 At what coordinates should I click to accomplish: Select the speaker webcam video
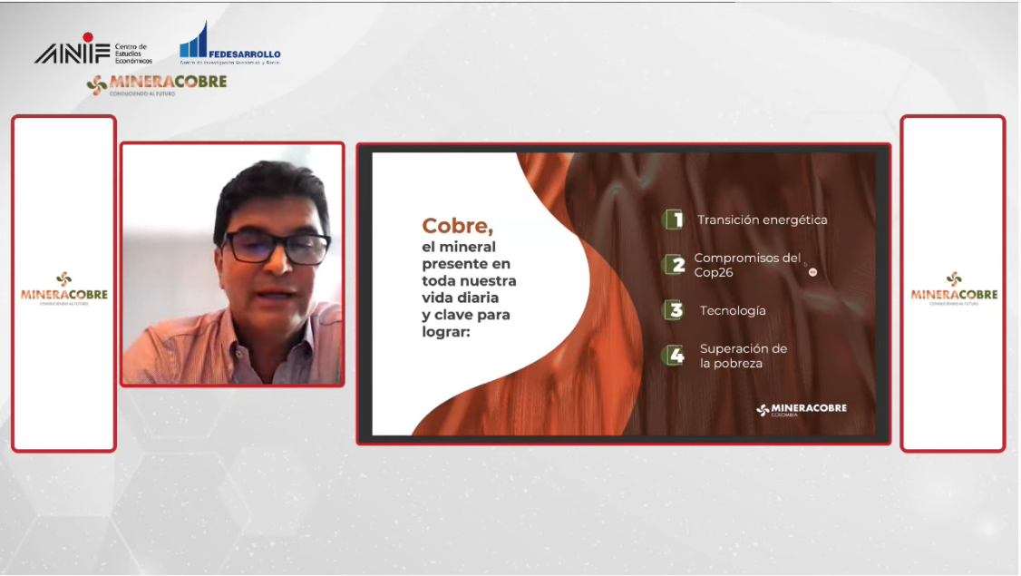(x=232, y=265)
